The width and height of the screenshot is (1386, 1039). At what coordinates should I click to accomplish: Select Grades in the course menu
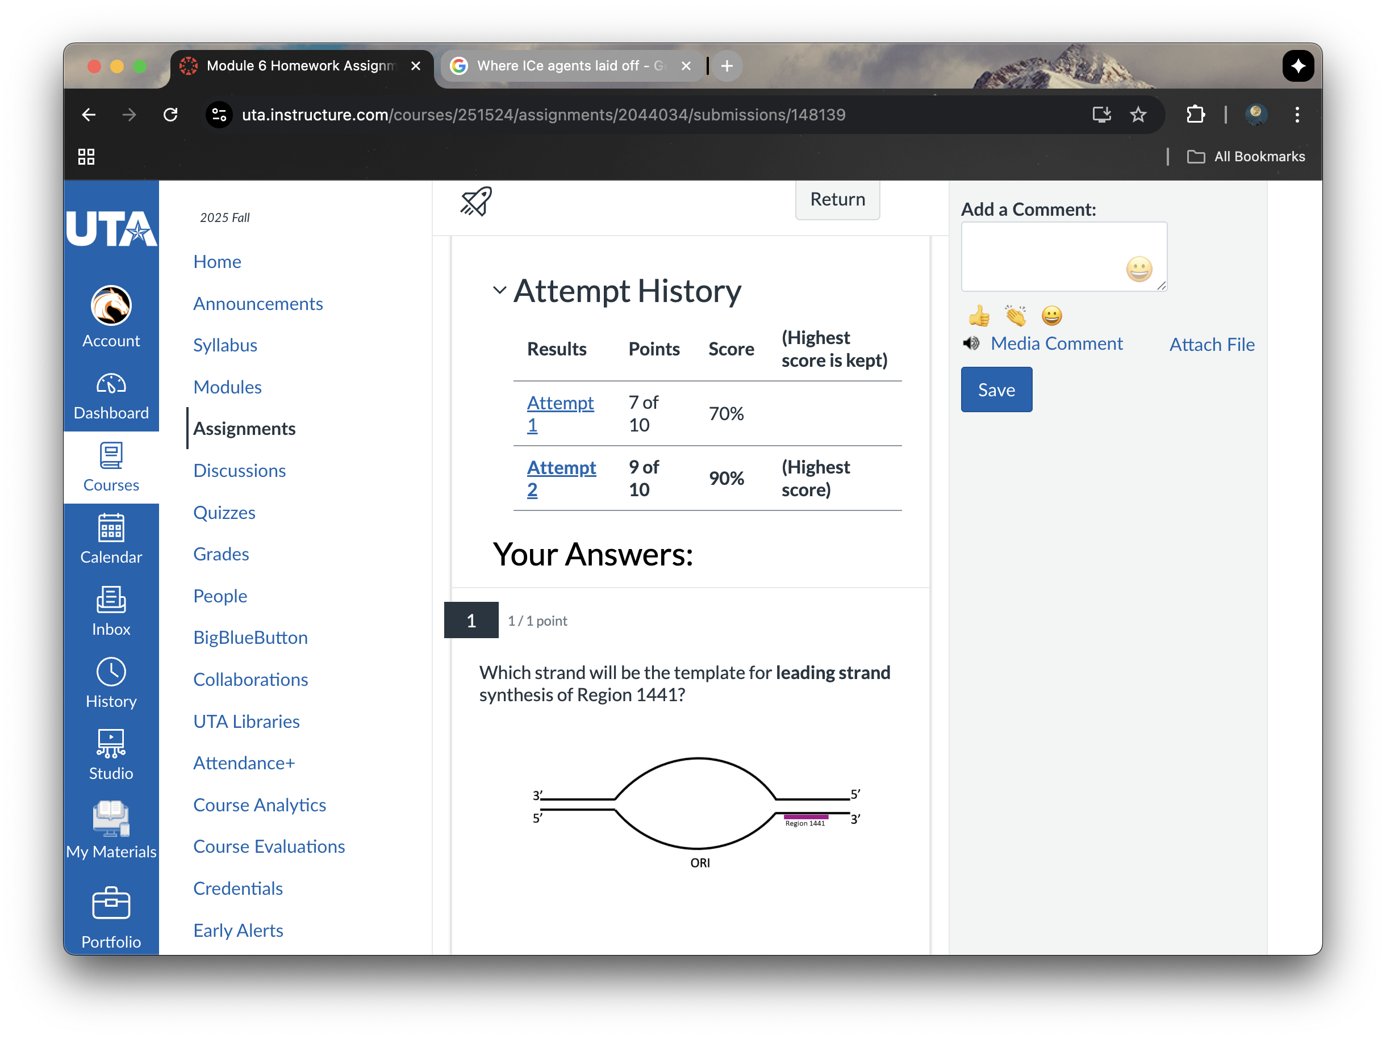click(220, 554)
